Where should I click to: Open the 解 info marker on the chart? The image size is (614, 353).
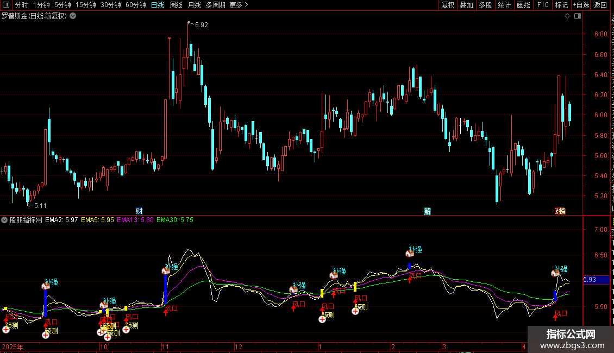(427, 211)
